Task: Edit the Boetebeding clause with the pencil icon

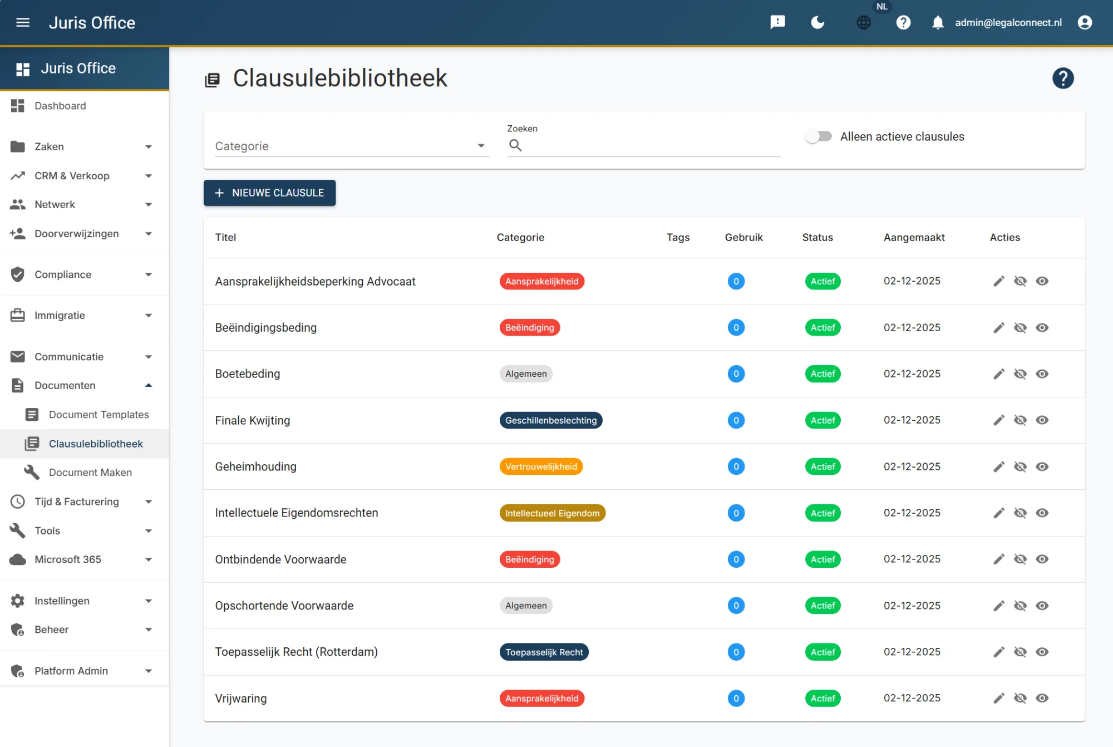Action: pos(999,374)
